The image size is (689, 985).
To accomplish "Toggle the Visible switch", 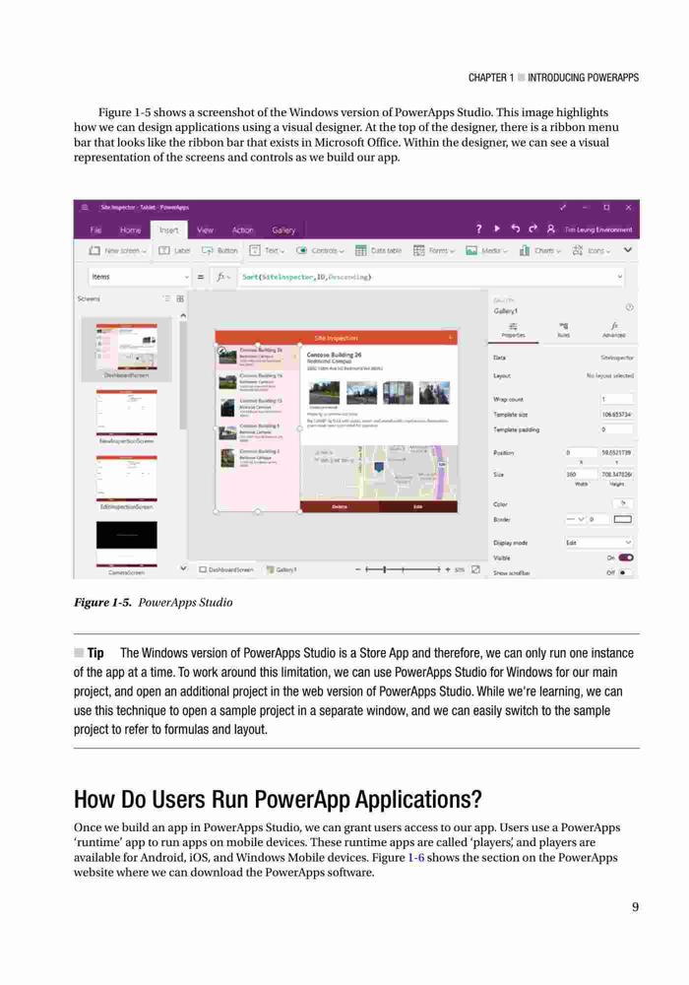I will [x=626, y=558].
